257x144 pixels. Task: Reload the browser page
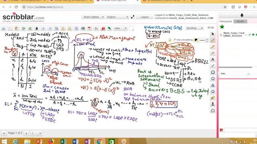click(x=16, y=7)
